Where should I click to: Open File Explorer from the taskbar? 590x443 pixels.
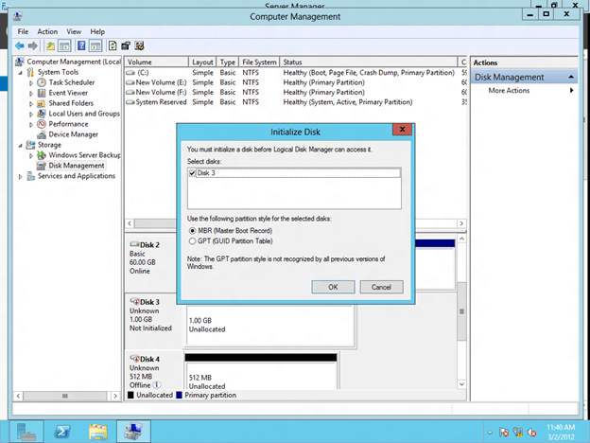click(97, 432)
